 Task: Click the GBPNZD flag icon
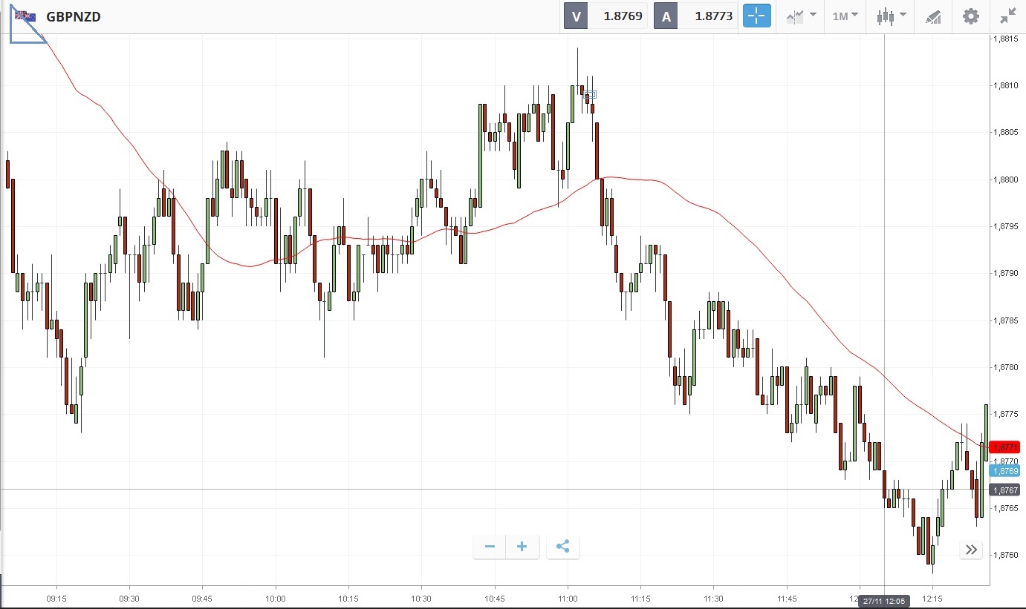tap(25, 16)
